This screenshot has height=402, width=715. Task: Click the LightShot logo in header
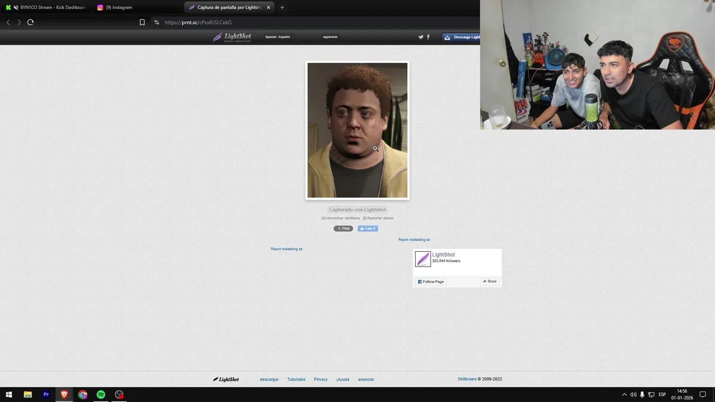tap(232, 37)
